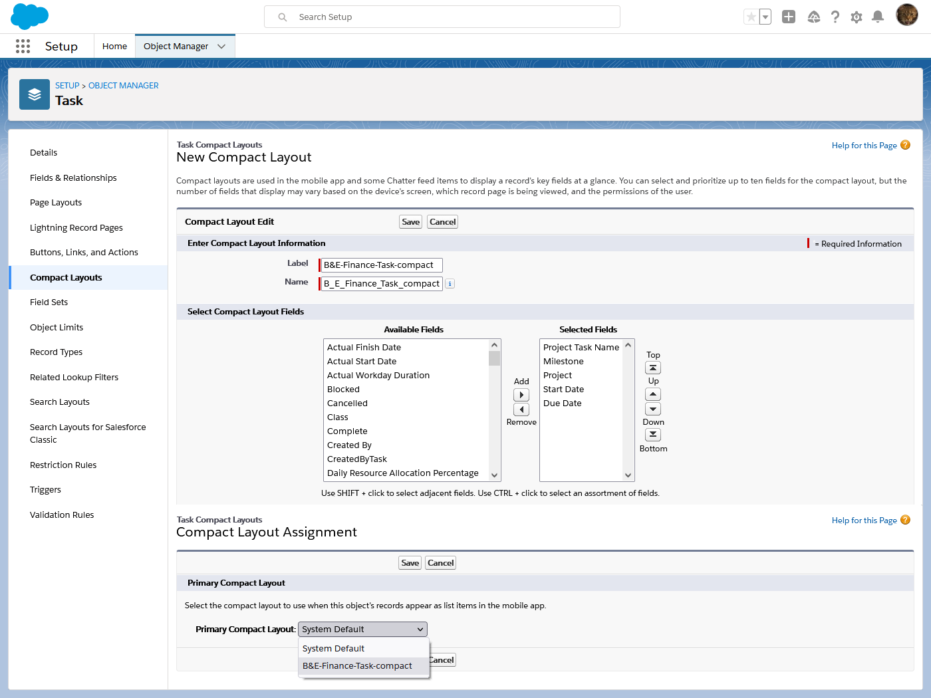Screen dimensions: 931x698
Task: Open the Primary Compact Layout dropdown
Action: (362, 630)
